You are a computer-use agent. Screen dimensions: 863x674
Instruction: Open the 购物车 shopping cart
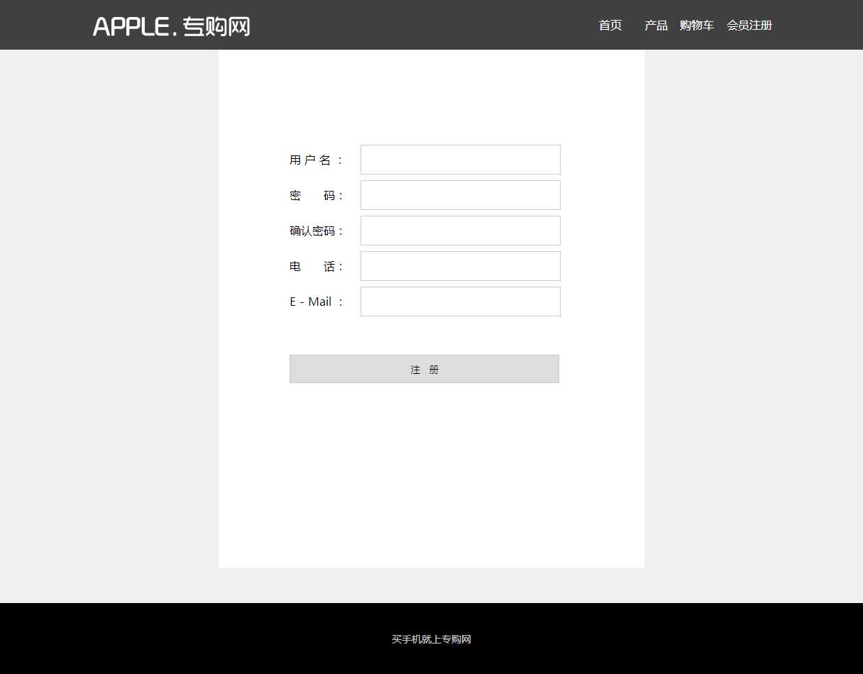(x=696, y=26)
